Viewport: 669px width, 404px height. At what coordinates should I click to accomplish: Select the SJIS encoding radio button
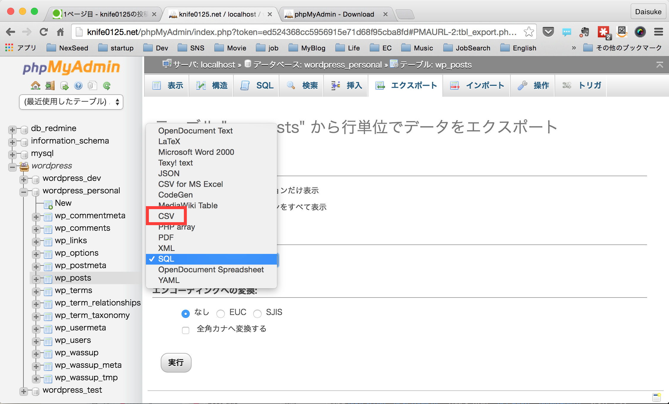[257, 314]
